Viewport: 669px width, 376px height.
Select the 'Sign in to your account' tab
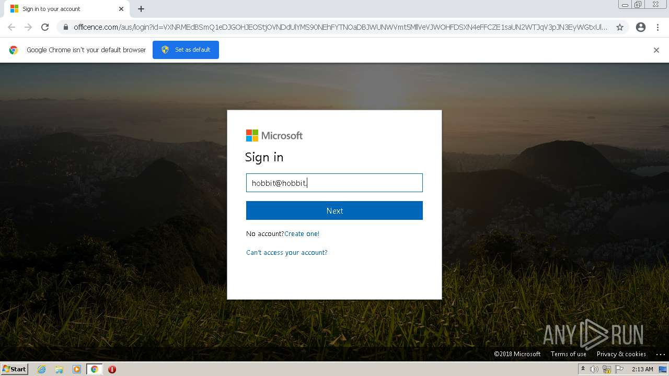click(66, 9)
